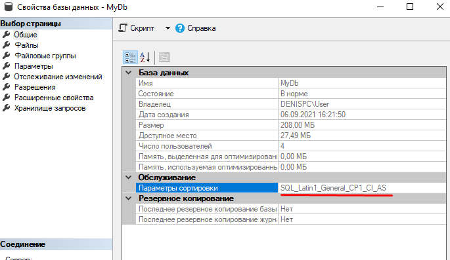Viewport: 450px width, 260px height.
Task: Click wrench icon beside Отслеживание изменений
Action: point(7,77)
